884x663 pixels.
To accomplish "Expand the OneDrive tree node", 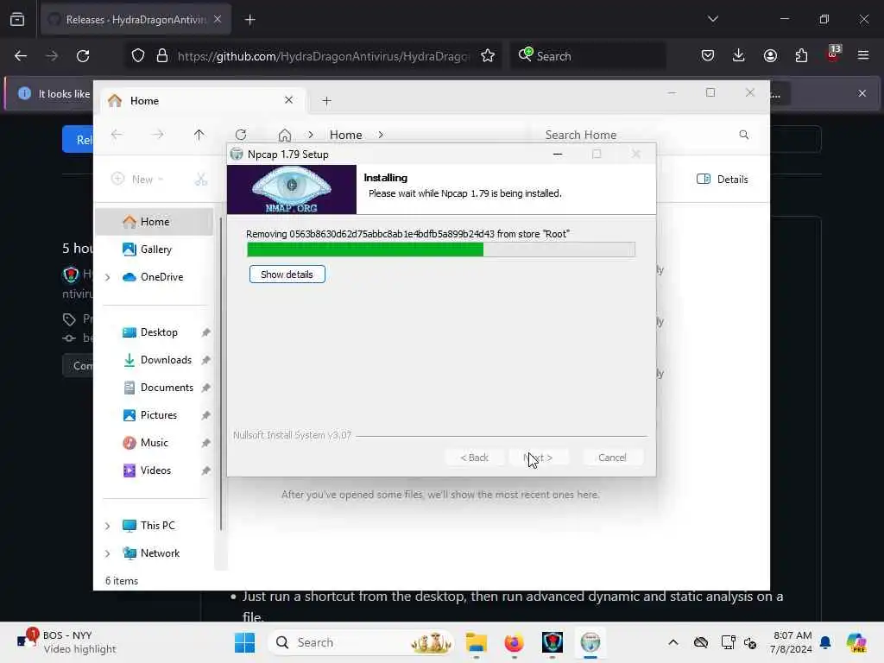I will [x=108, y=277].
